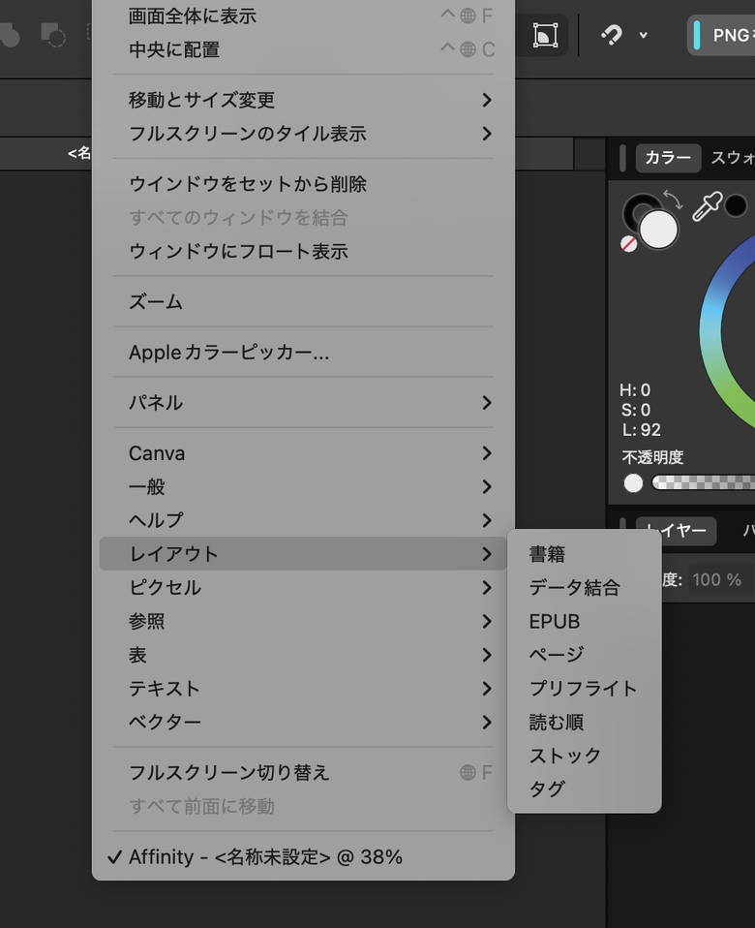Swap stroke and fill colors arrow

pos(673,200)
